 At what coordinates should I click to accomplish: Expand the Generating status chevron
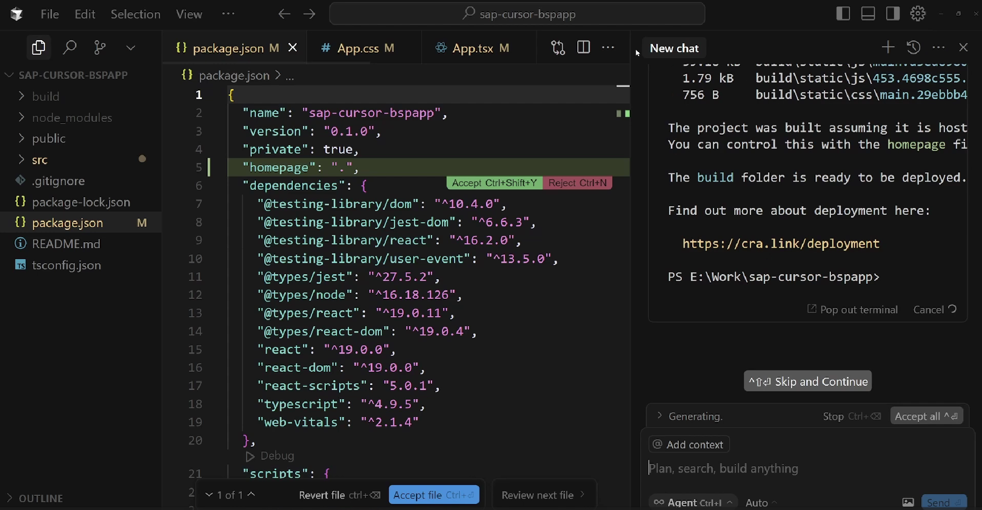[659, 416]
